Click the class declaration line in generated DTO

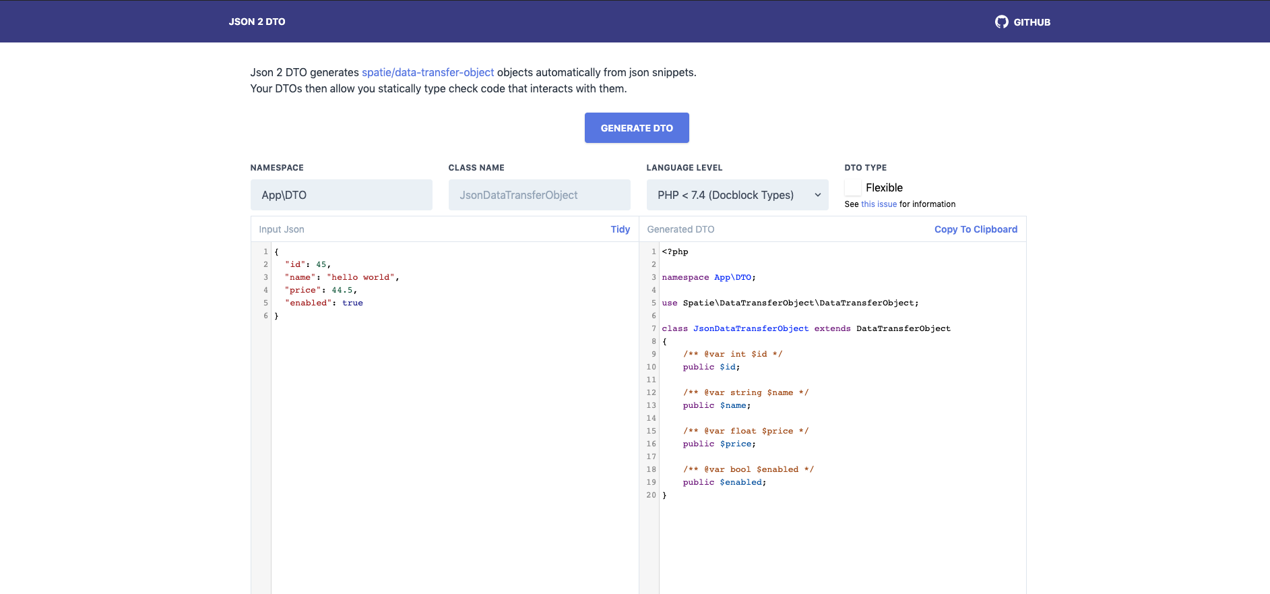[x=805, y=328]
